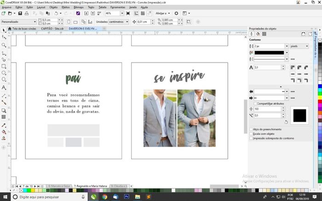This screenshot has height=201, width=322.
Task: Enable Escala com objeto checkbox
Action: click(x=251, y=134)
